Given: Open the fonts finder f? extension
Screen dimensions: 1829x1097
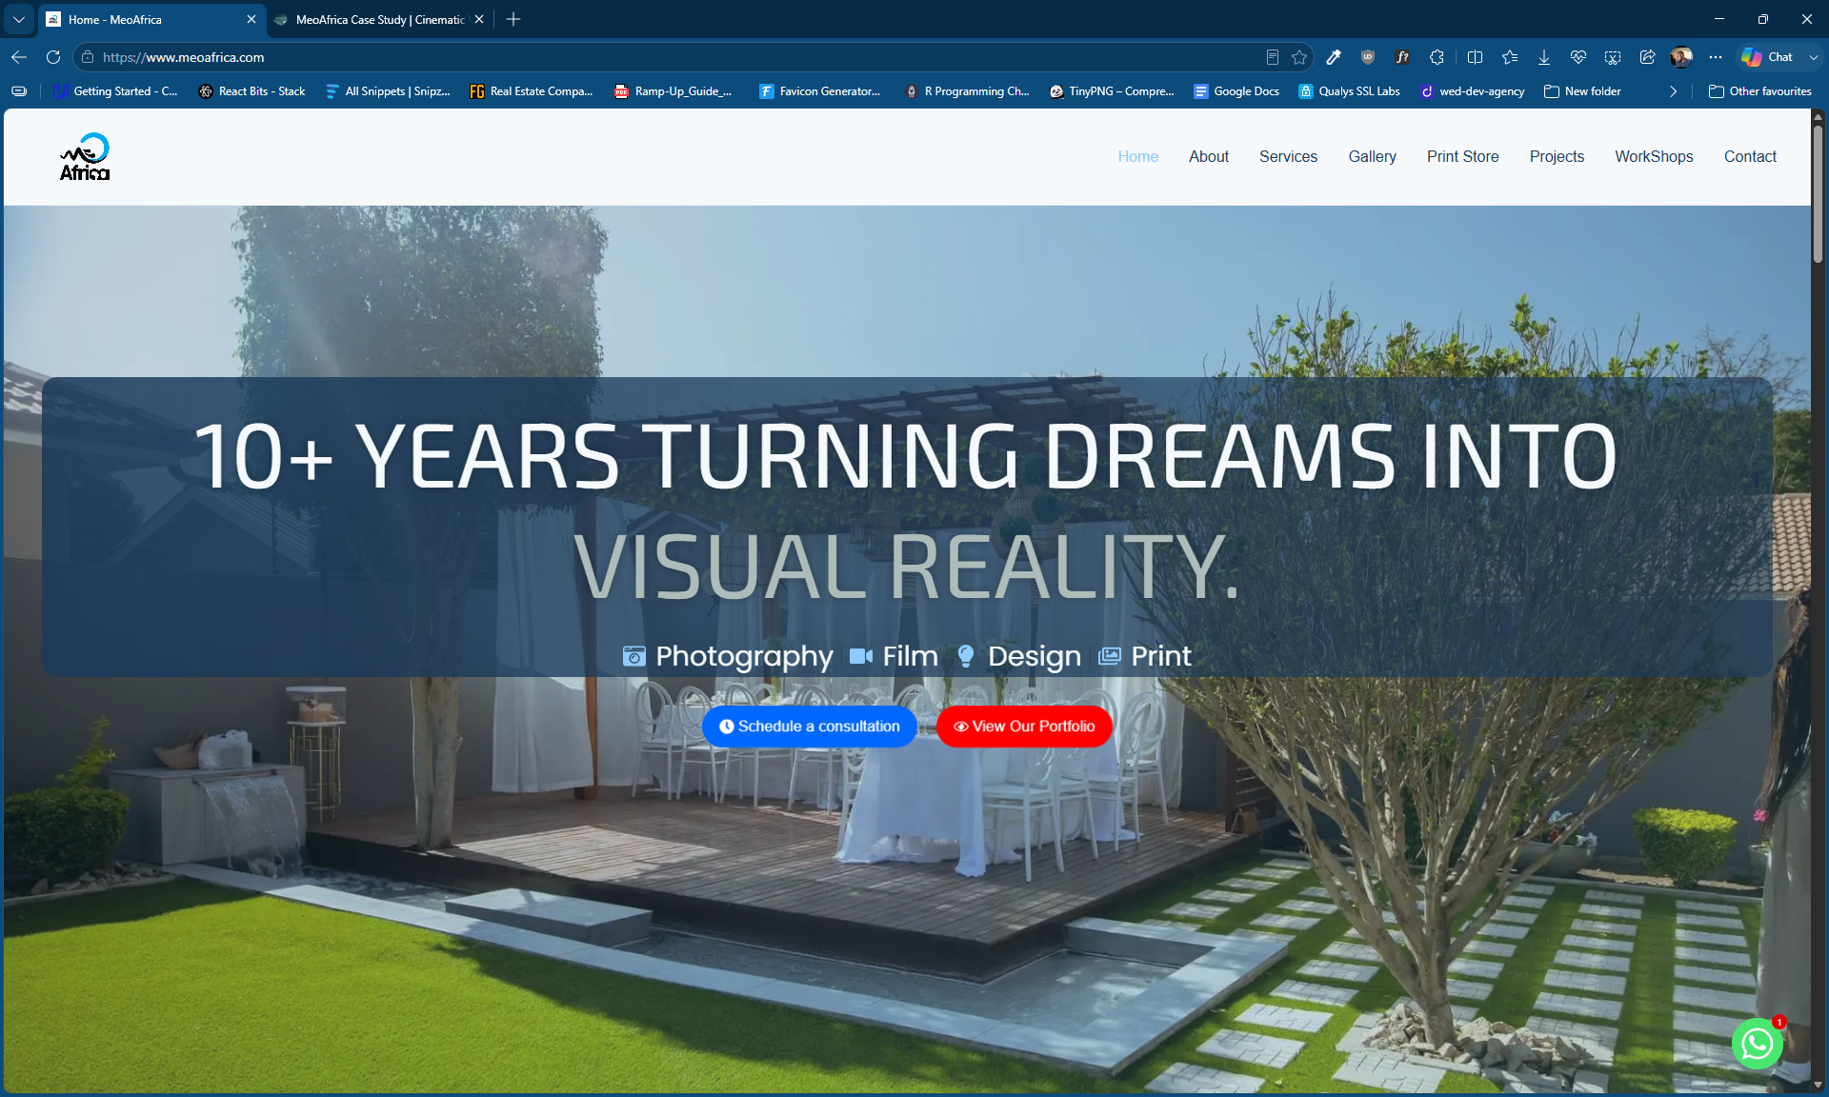Looking at the screenshot, I should click(x=1402, y=57).
